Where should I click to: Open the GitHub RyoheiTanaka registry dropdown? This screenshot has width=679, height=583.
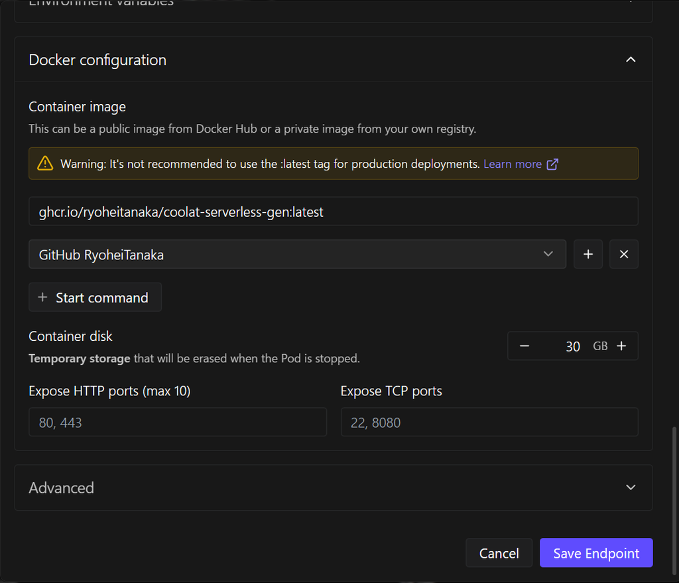pos(297,254)
